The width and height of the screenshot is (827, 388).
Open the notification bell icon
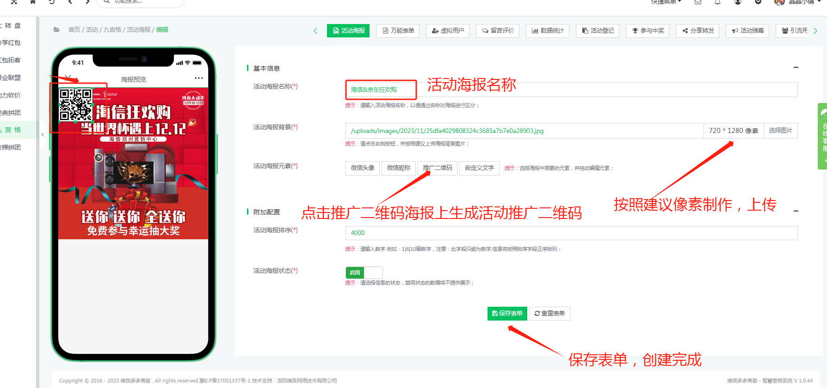click(717, 2)
